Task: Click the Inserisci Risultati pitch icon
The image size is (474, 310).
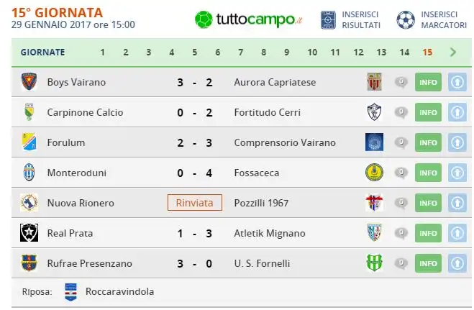Action: [328, 20]
